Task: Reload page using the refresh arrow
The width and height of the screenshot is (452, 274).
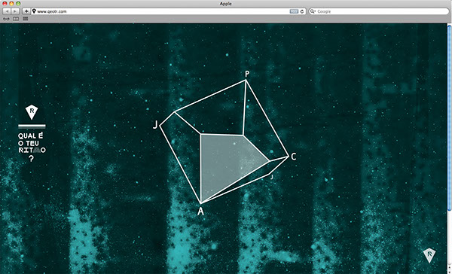Action: [302, 11]
